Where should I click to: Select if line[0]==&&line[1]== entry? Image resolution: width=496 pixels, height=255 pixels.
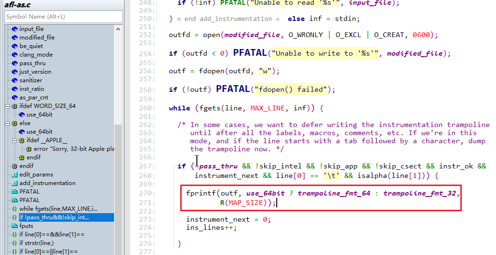pyautogui.click(x=52, y=234)
